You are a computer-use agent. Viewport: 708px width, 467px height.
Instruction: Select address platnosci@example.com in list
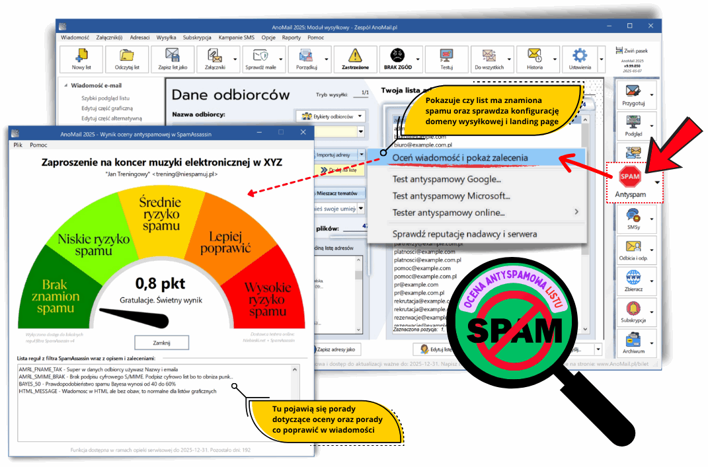click(x=424, y=252)
